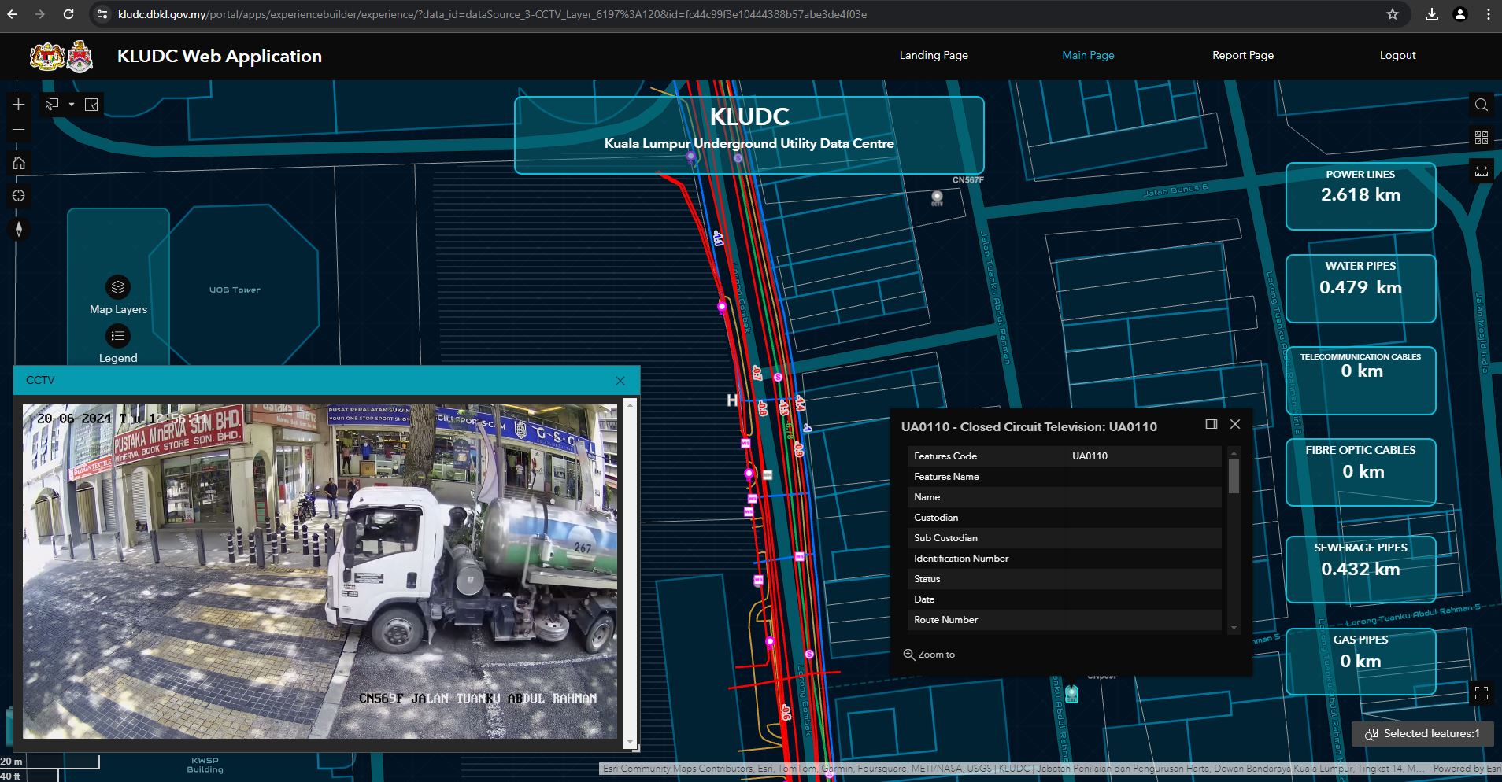Click the UOB Tower map label
Screen dimensions: 1502x782
(235, 290)
